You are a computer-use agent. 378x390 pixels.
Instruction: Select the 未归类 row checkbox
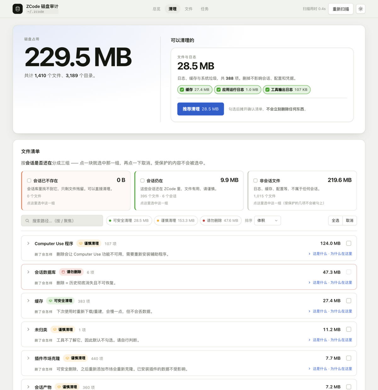click(349, 329)
